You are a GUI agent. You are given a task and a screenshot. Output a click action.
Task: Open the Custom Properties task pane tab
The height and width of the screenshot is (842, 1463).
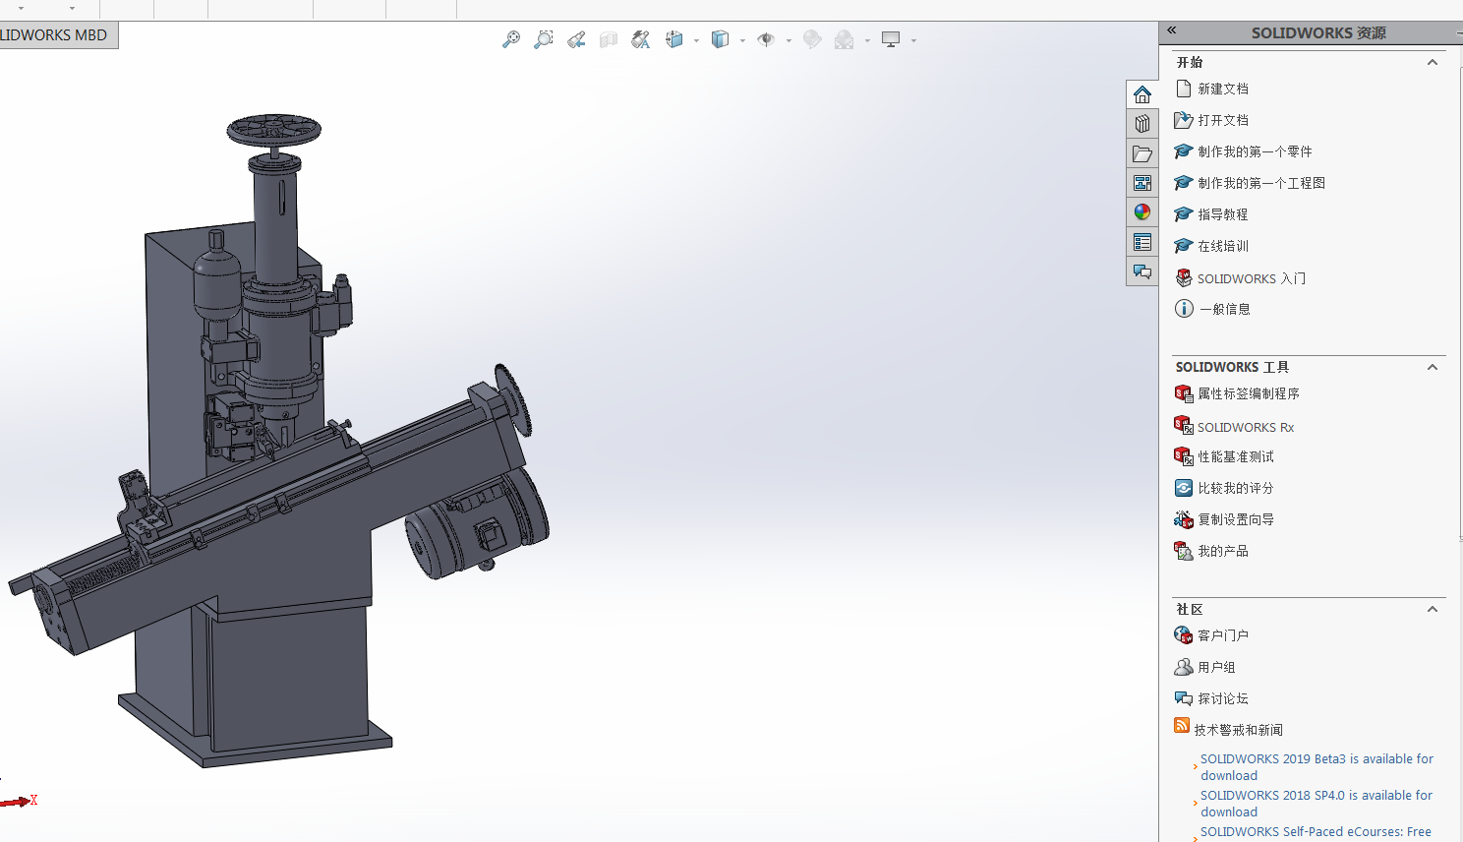(x=1141, y=242)
